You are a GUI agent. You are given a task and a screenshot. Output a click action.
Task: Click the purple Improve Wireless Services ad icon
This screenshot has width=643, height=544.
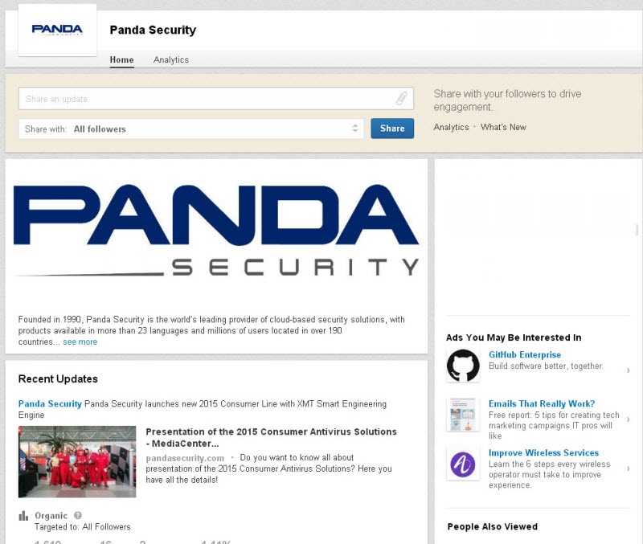[462, 464]
